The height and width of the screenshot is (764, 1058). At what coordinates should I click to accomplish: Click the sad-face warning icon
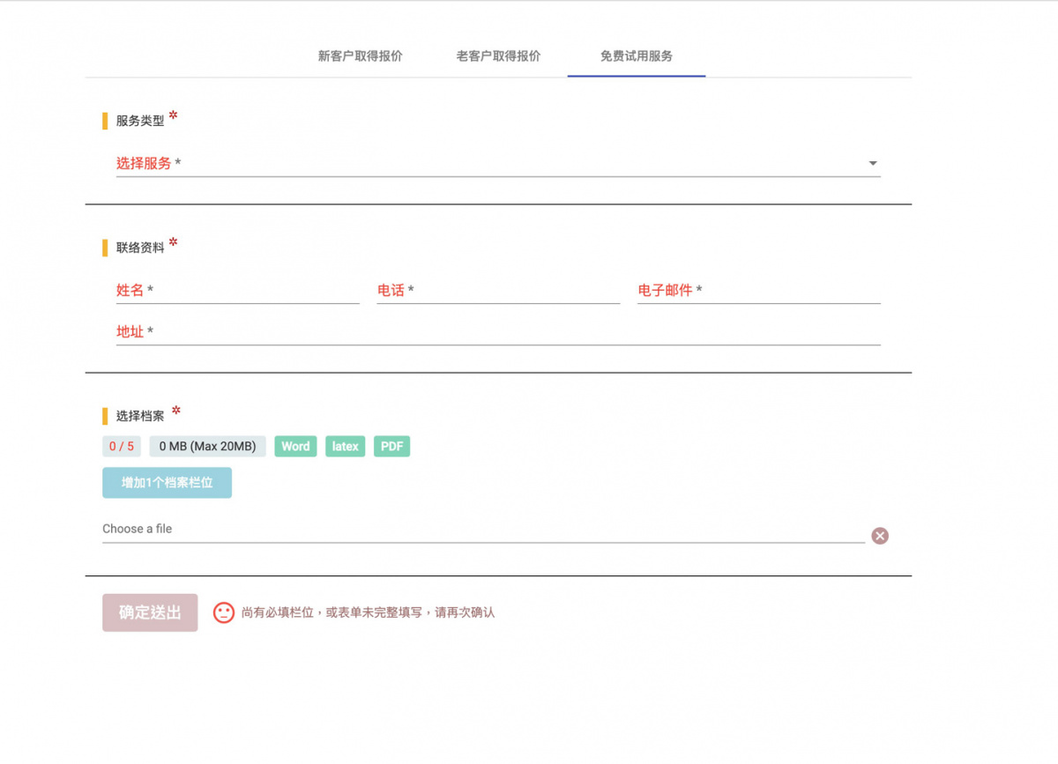[x=224, y=612]
